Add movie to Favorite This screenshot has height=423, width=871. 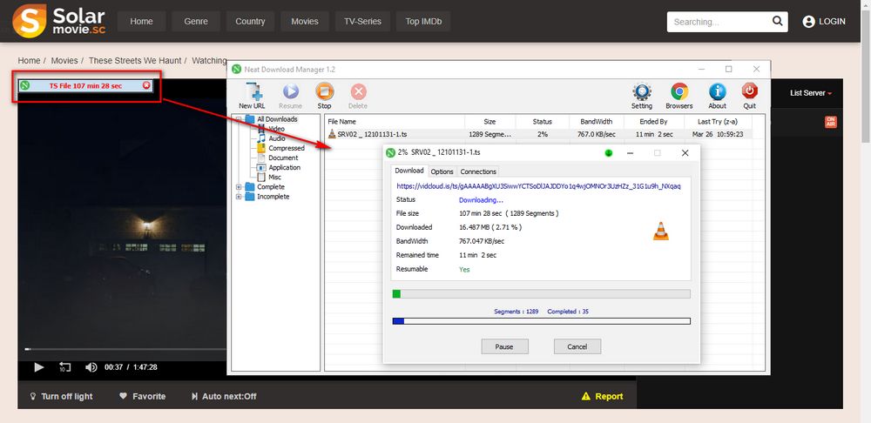pyautogui.click(x=143, y=396)
